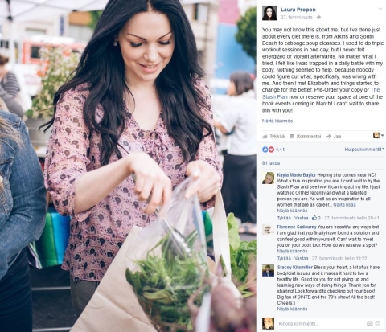Viewport: 386px width, 332px height.
Task: Open the 81 jakoa shares link
Action: point(271,163)
